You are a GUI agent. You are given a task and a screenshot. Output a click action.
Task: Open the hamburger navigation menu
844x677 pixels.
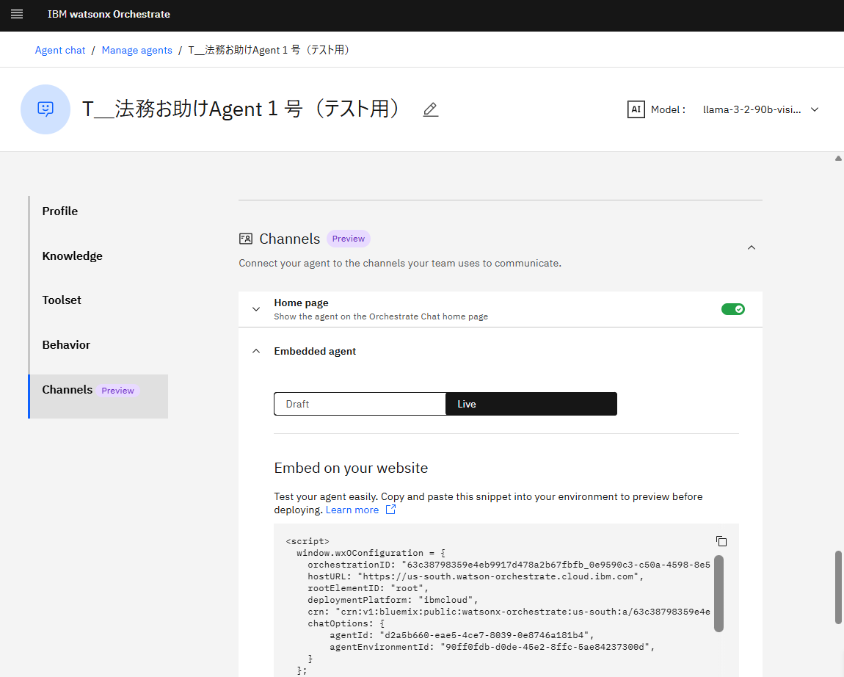pyautogui.click(x=17, y=14)
